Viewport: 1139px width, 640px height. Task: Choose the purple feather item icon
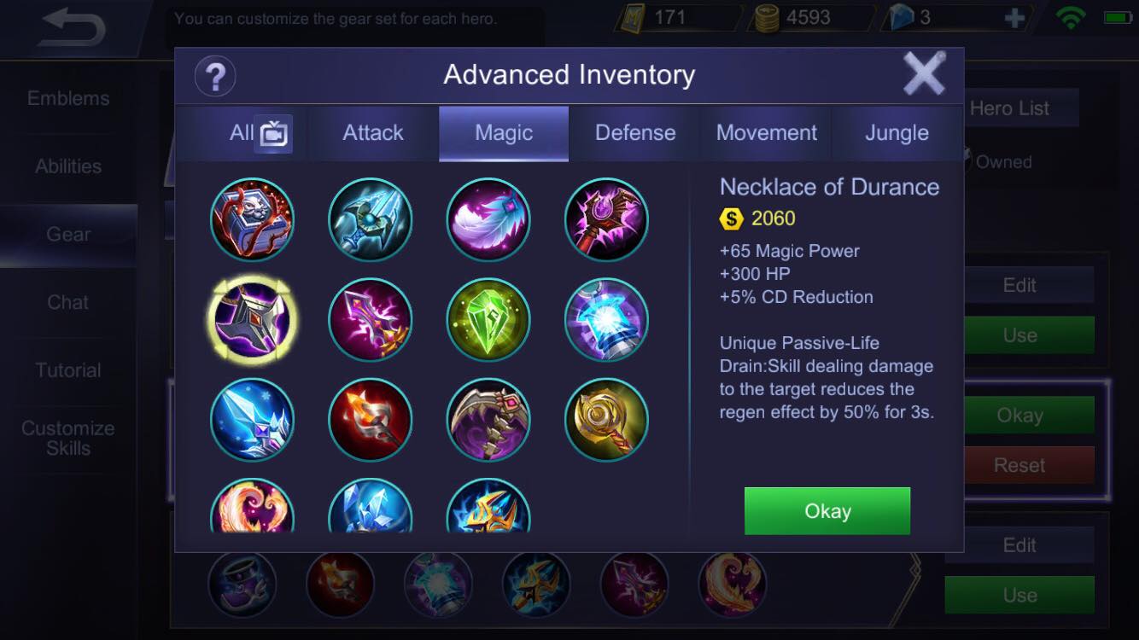[x=488, y=219]
